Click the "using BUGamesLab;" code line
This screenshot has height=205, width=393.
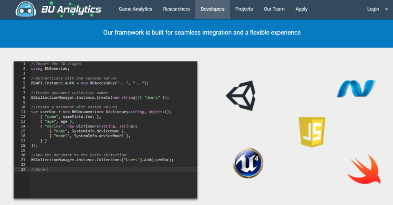click(x=50, y=69)
